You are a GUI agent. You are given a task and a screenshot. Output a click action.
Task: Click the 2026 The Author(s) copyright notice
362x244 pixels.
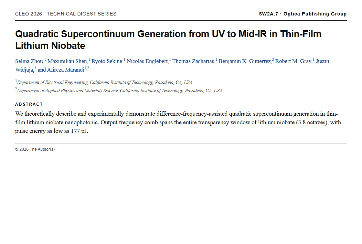point(35,149)
